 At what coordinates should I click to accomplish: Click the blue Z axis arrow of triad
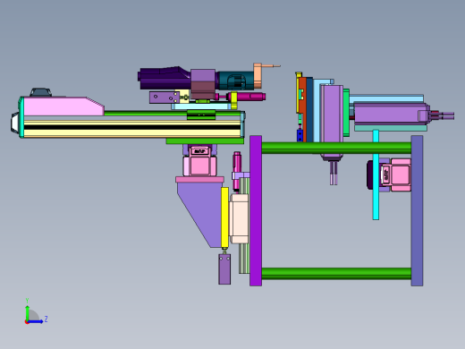click(x=36, y=321)
